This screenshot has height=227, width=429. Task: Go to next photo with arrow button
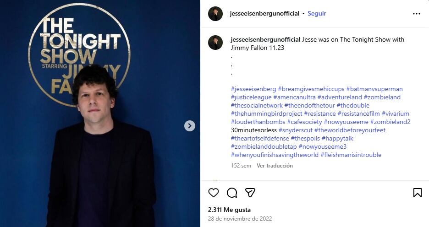pos(190,126)
